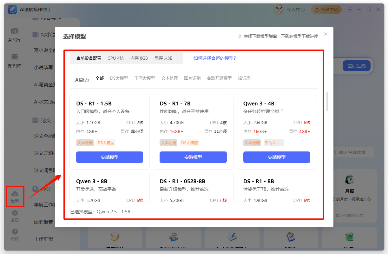
Task: Click the 输入名称搜索 search field
Action: 354,152
